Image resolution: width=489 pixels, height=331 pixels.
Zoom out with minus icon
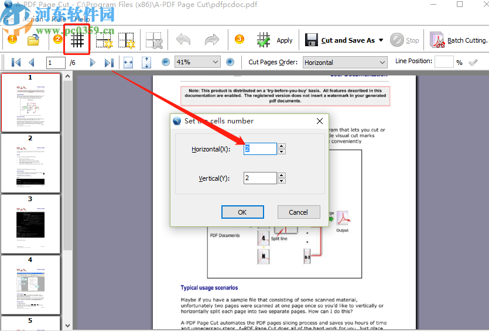click(166, 62)
